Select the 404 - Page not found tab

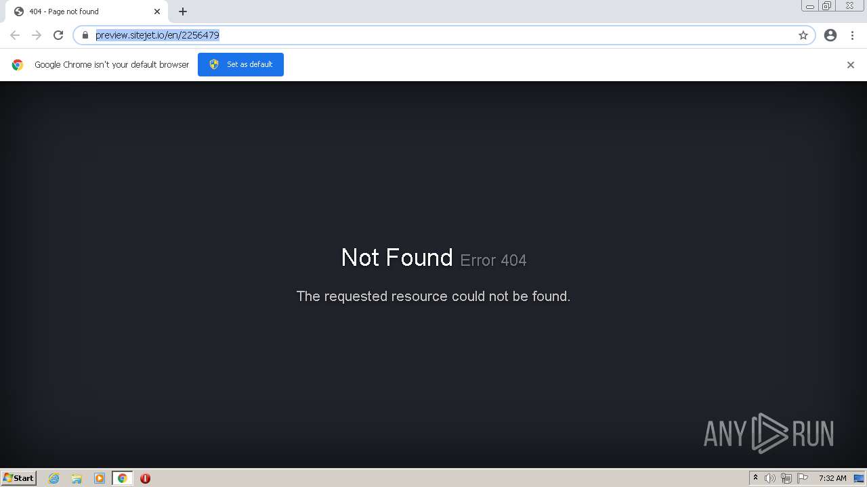87,11
